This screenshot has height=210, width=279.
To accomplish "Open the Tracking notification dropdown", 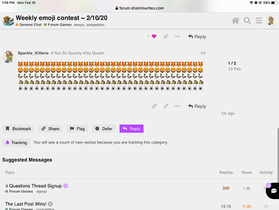I will (16, 142).
